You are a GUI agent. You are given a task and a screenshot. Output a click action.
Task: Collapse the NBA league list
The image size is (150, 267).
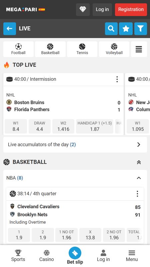(x=139, y=178)
